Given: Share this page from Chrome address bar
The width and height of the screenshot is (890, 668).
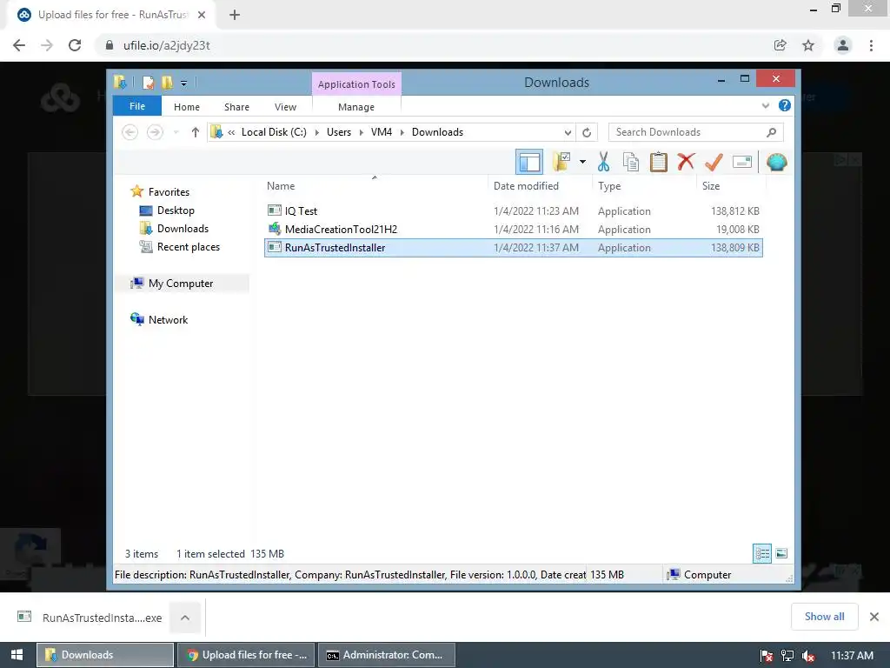Looking at the screenshot, I should click(x=780, y=45).
